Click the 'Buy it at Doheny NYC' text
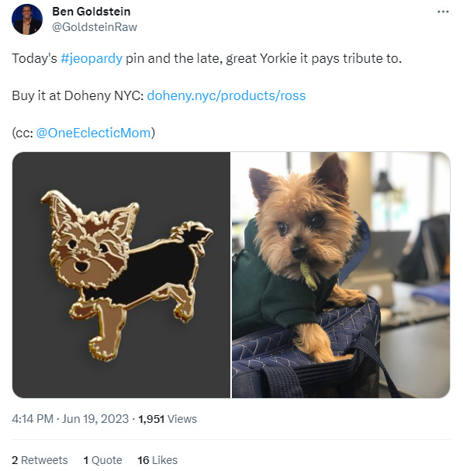 point(78,95)
